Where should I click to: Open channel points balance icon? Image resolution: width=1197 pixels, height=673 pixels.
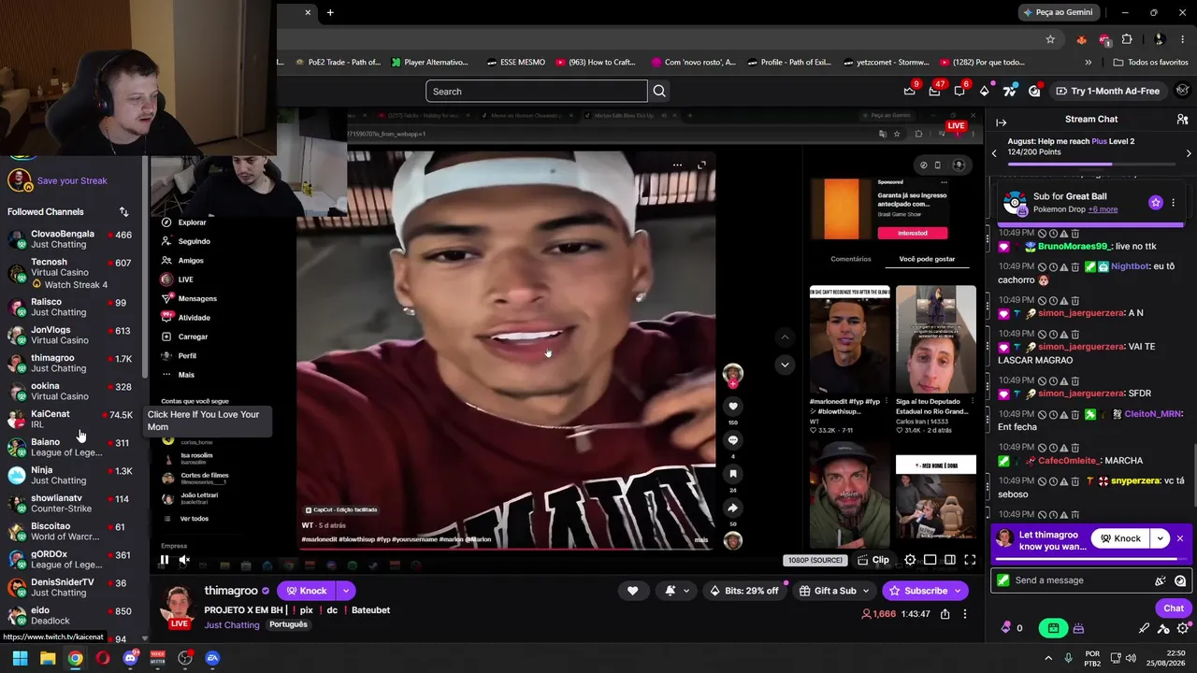(1007, 628)
